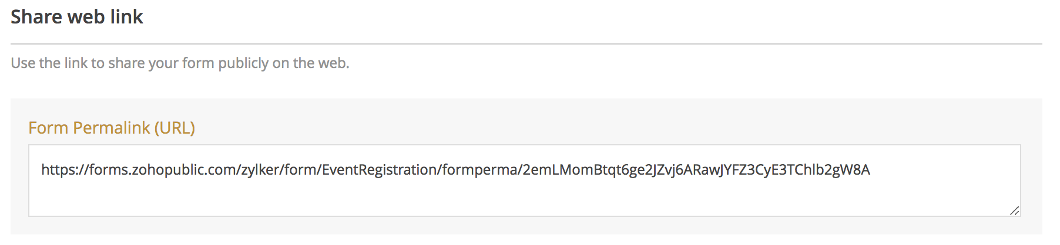
Task: Click the words 'on the web.' in description
Action: click(311, 63)
